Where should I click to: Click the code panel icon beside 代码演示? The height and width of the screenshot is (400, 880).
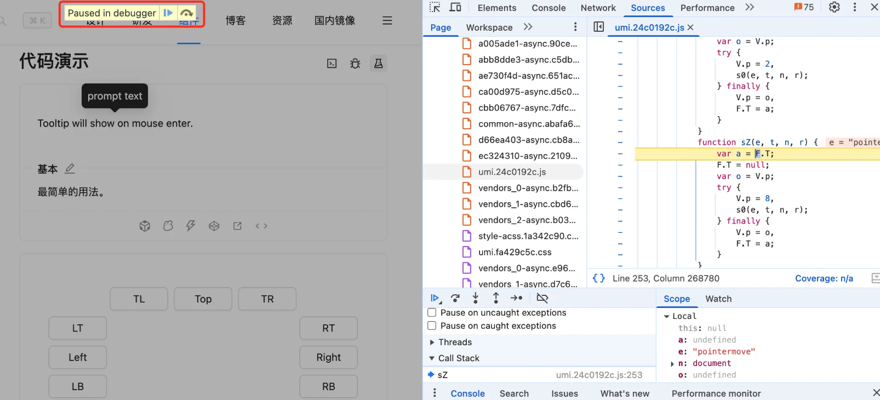pos(332,64)
